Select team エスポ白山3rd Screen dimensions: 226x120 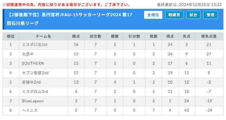(35, 91)
